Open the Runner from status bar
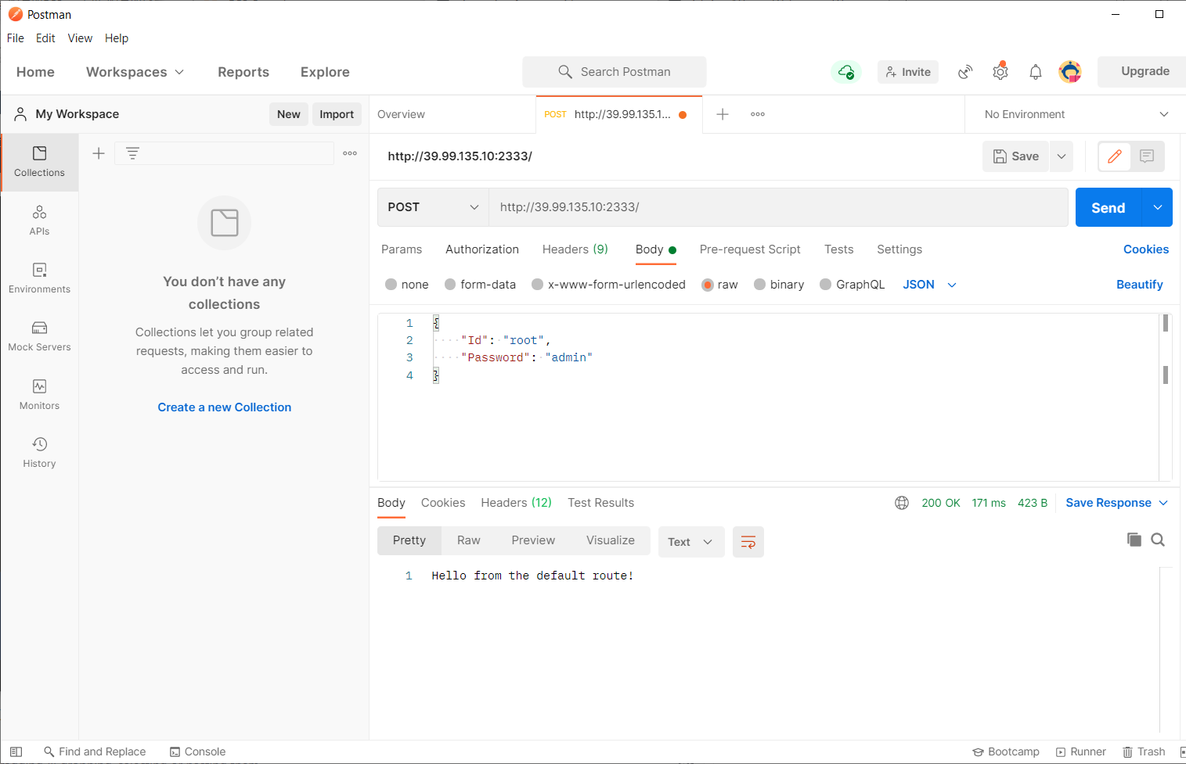 pos(1081,751)
